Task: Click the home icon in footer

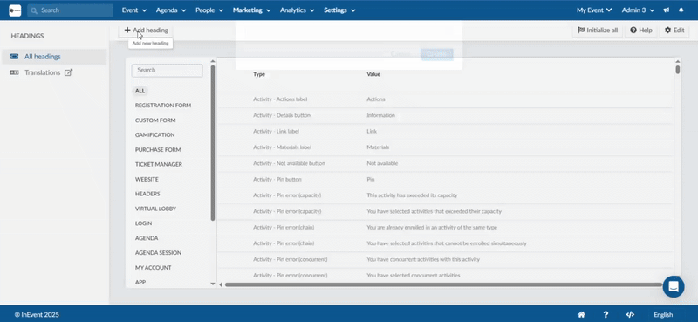Action: pyautogui.click(x=581, y=314)
